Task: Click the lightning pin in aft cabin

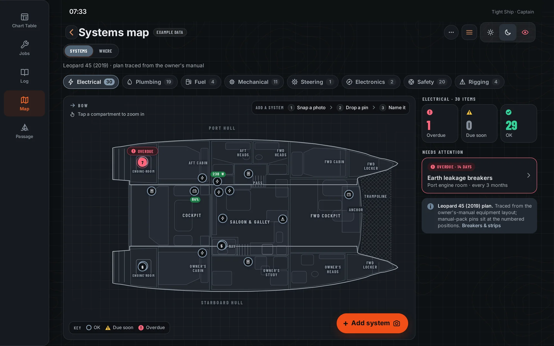Action: coord(202,178)
